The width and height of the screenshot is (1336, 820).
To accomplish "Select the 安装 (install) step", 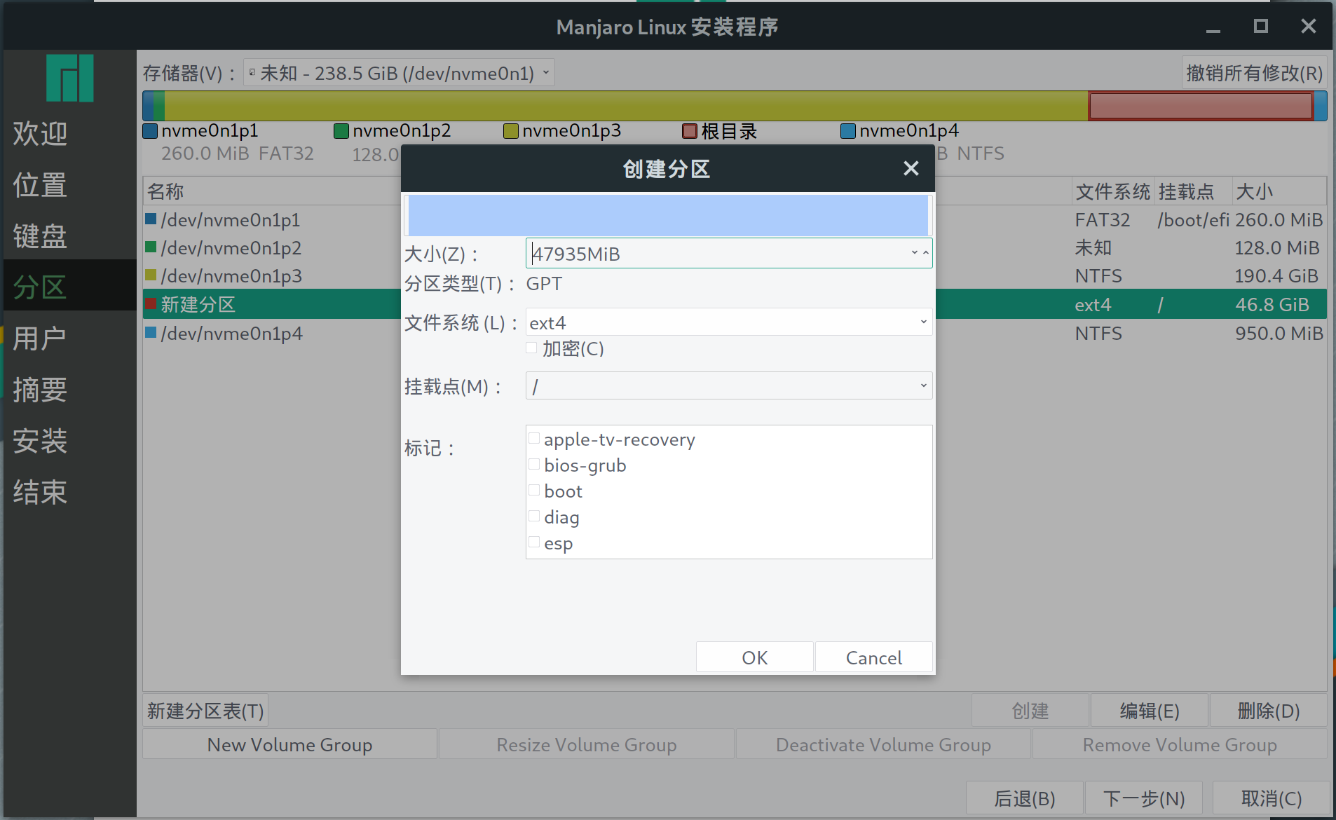I will tap(39, 441).
